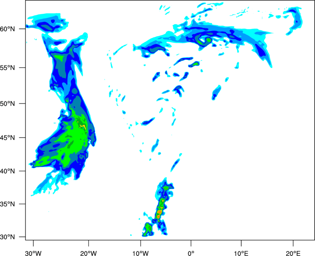Click the 20°W longitude label
315x256 pixels.
click(88, 253)
